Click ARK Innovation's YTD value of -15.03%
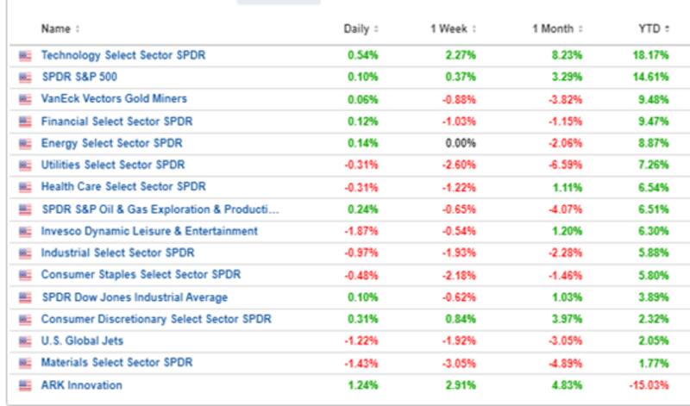 (x=650, y=385)
